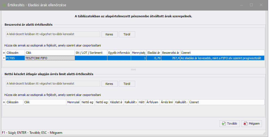
Task: Focus the upper table's search field
Action: click(x=53, y=34)
